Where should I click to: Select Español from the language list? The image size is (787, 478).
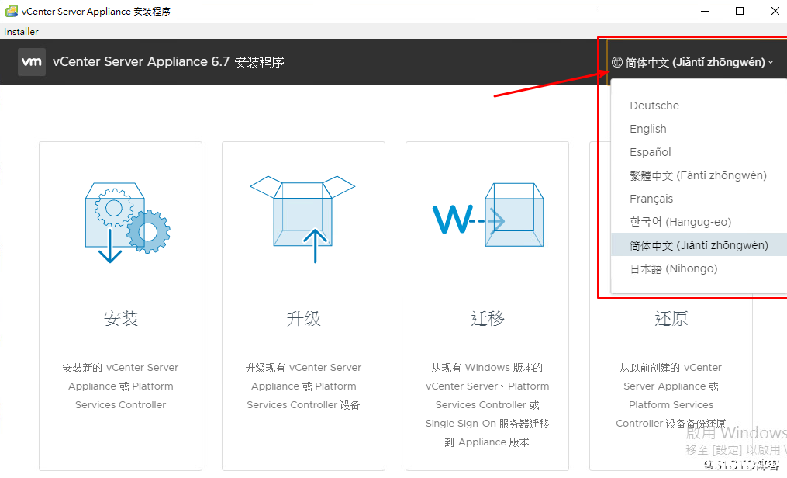click(649, 151)
